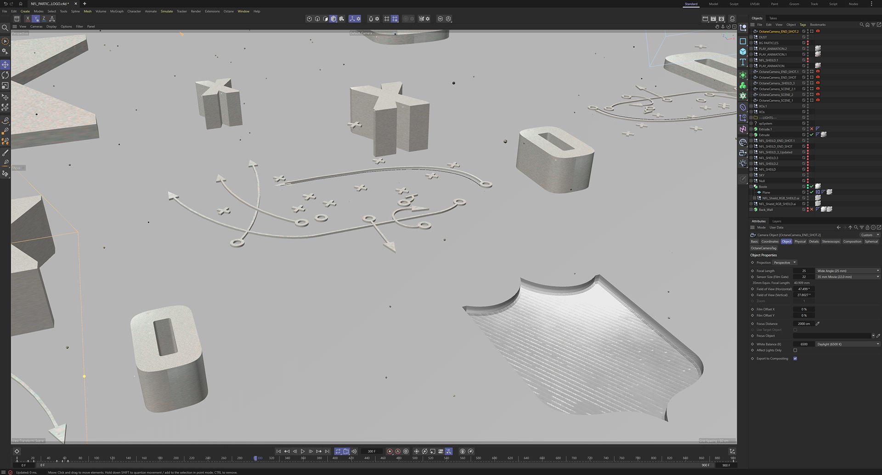Click the coordinate system toggle icon
Screen dimensions: 882x475
[x=52, y=19]
